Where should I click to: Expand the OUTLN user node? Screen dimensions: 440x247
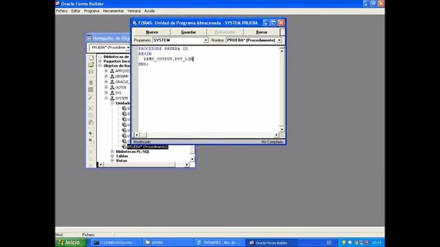106,87
